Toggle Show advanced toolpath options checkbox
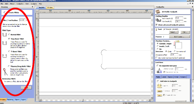Viewport: 194px width, 104px height. [157, 25]
